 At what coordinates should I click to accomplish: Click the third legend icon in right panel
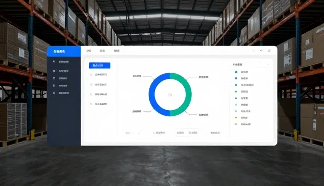point(236,85)
